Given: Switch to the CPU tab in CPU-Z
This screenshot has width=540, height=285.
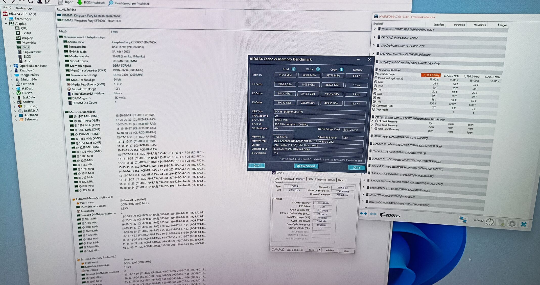Looking at the screenshot, I should pyautogui.click(x=277, y=179).
